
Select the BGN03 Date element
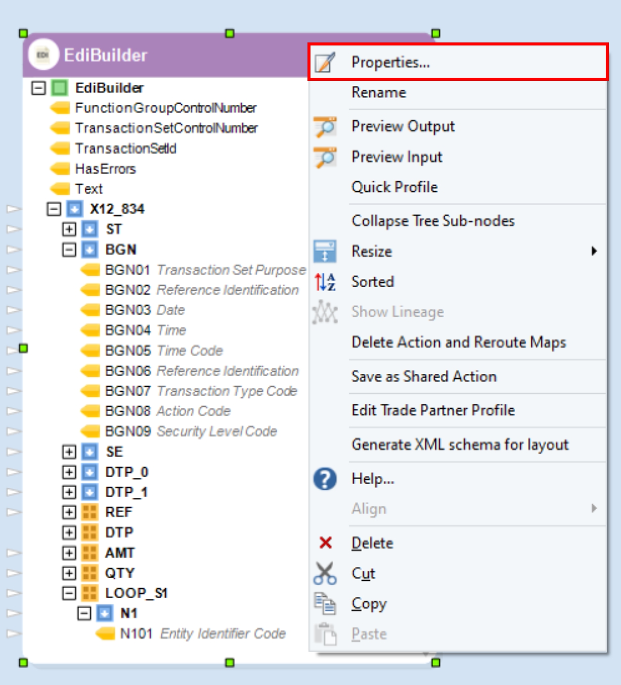tap(145, 310)
